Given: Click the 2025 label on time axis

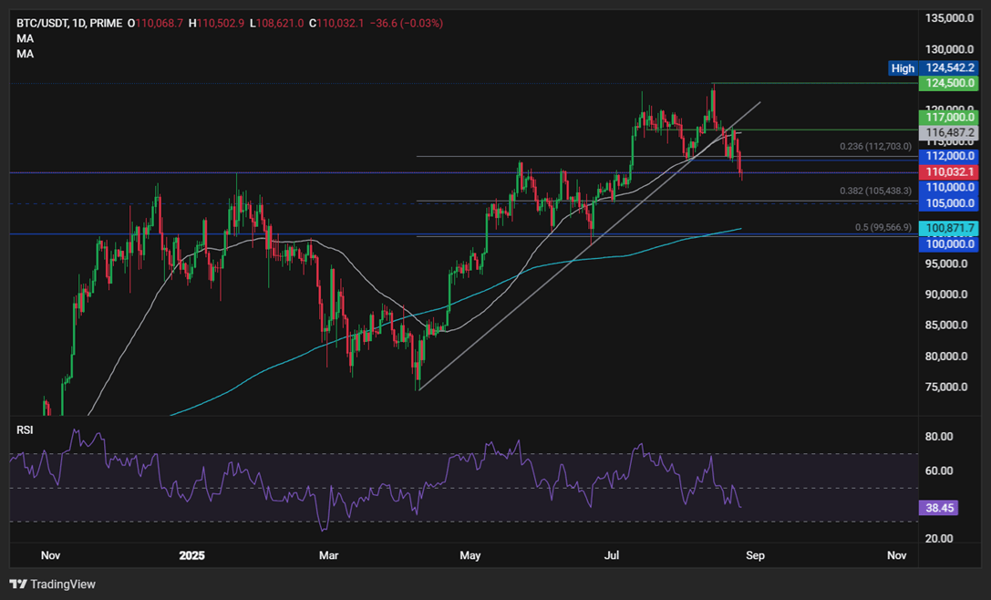Looking at the screenshot, I should pos(192,555).
